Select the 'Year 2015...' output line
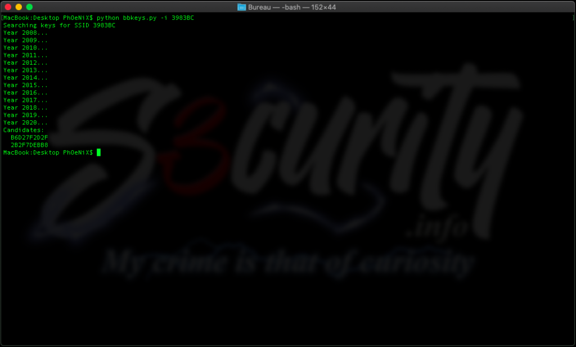 coord(25,85)
